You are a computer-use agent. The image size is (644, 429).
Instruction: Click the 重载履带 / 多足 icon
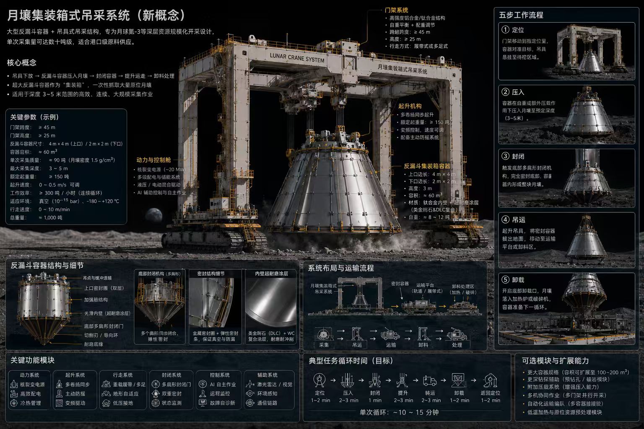pyautogui.click(x=106, y=384)
